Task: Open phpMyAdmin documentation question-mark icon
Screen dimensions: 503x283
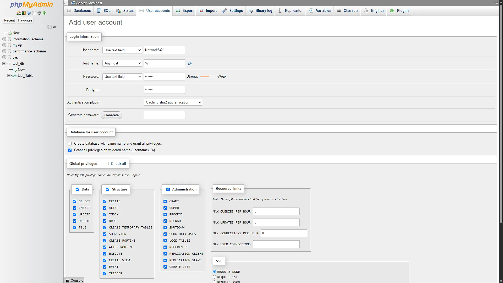Action: (x=29, y=13)
